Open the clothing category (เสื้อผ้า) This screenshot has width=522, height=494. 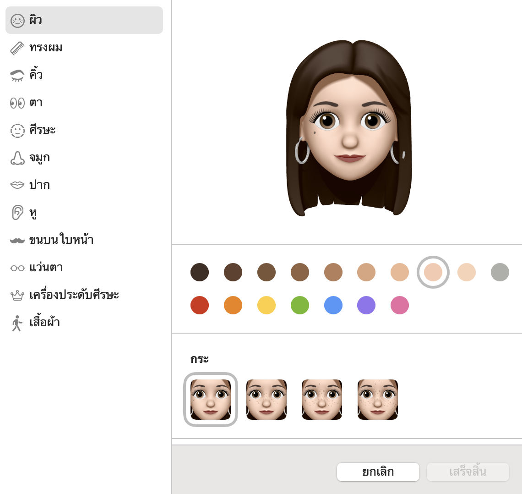point(44,323)
